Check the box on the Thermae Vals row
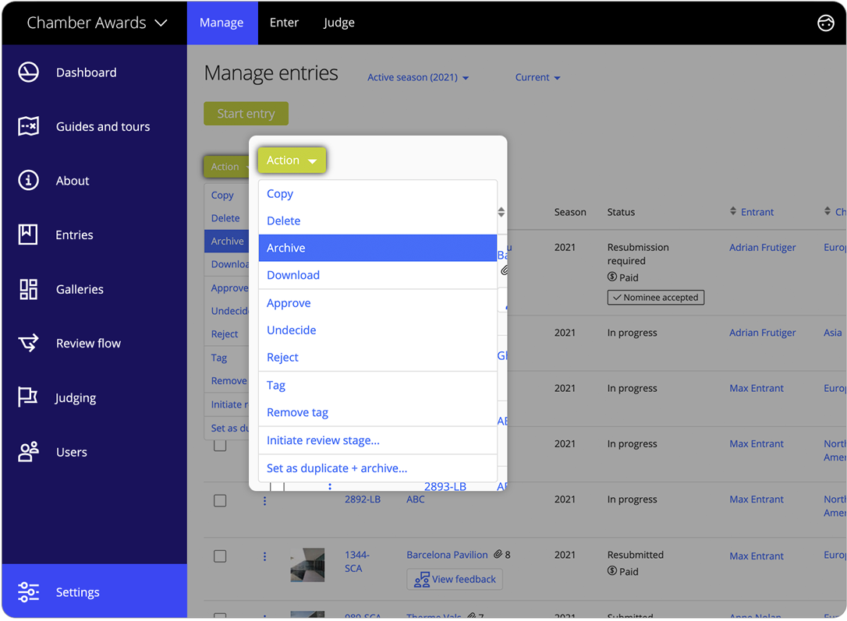The image size is (847, 621). point(220,615)
